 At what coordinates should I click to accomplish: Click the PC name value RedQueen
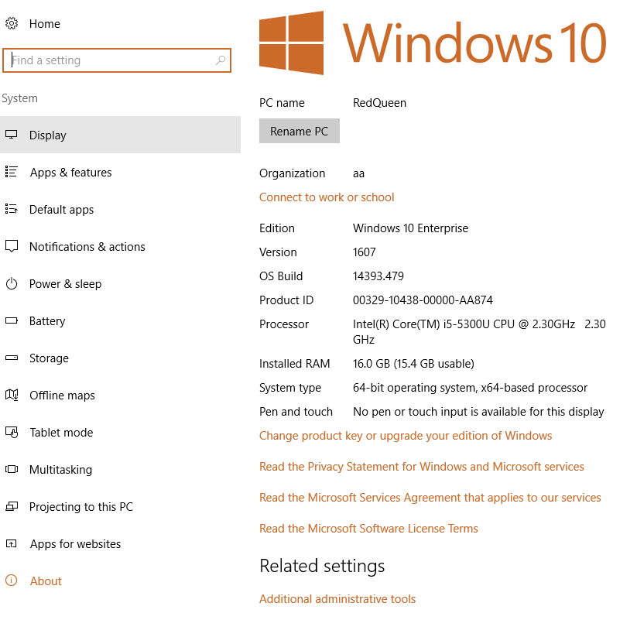point(379,103)
